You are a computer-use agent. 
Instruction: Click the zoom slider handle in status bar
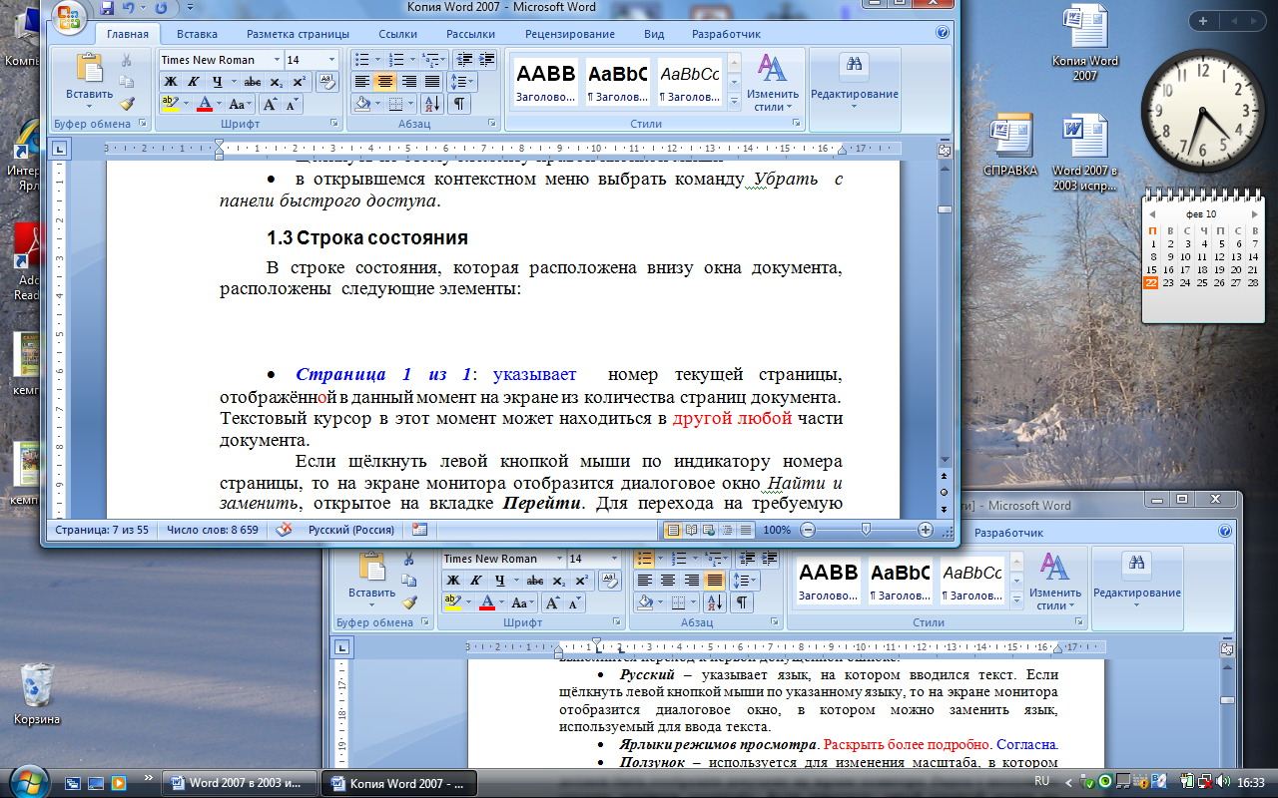(x=866, y=531)
